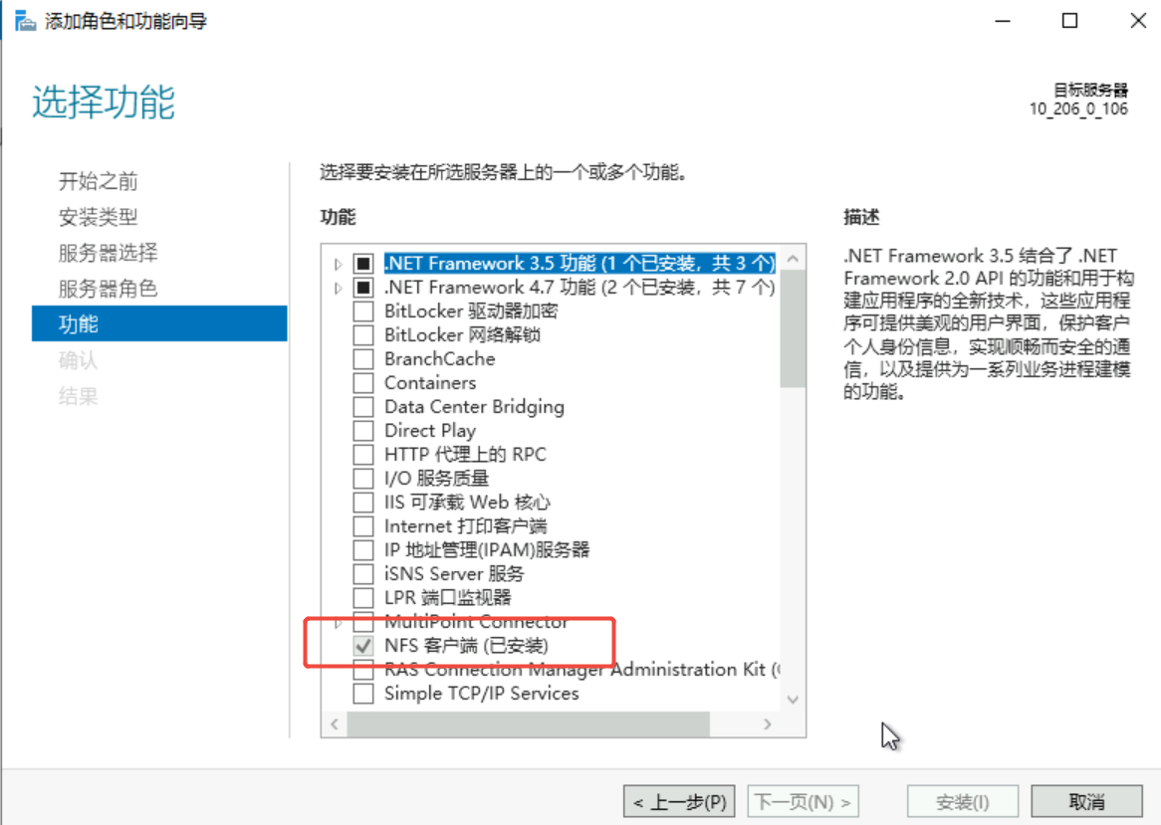Enable the BranchCache checkbox
Viewport: 1161px width, 825px height.
(x=363, y=359)
